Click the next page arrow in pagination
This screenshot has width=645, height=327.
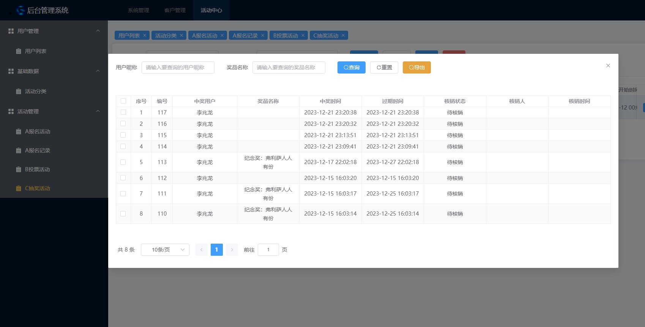point(232,250)
